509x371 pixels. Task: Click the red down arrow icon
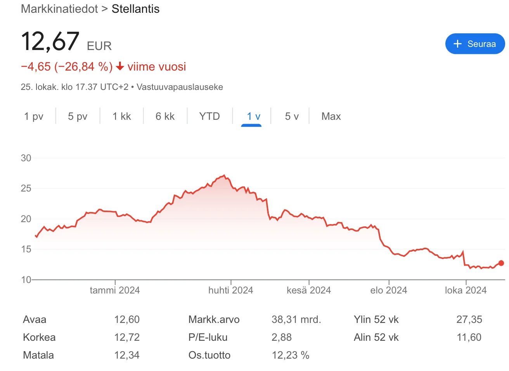pyautogui.click(x=120, y=66)
